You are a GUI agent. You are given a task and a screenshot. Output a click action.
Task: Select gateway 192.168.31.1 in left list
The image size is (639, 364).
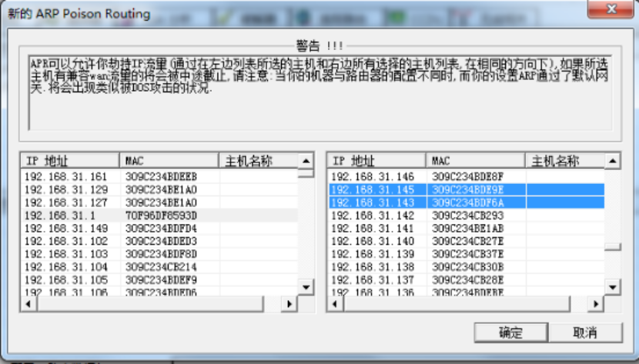159,215
